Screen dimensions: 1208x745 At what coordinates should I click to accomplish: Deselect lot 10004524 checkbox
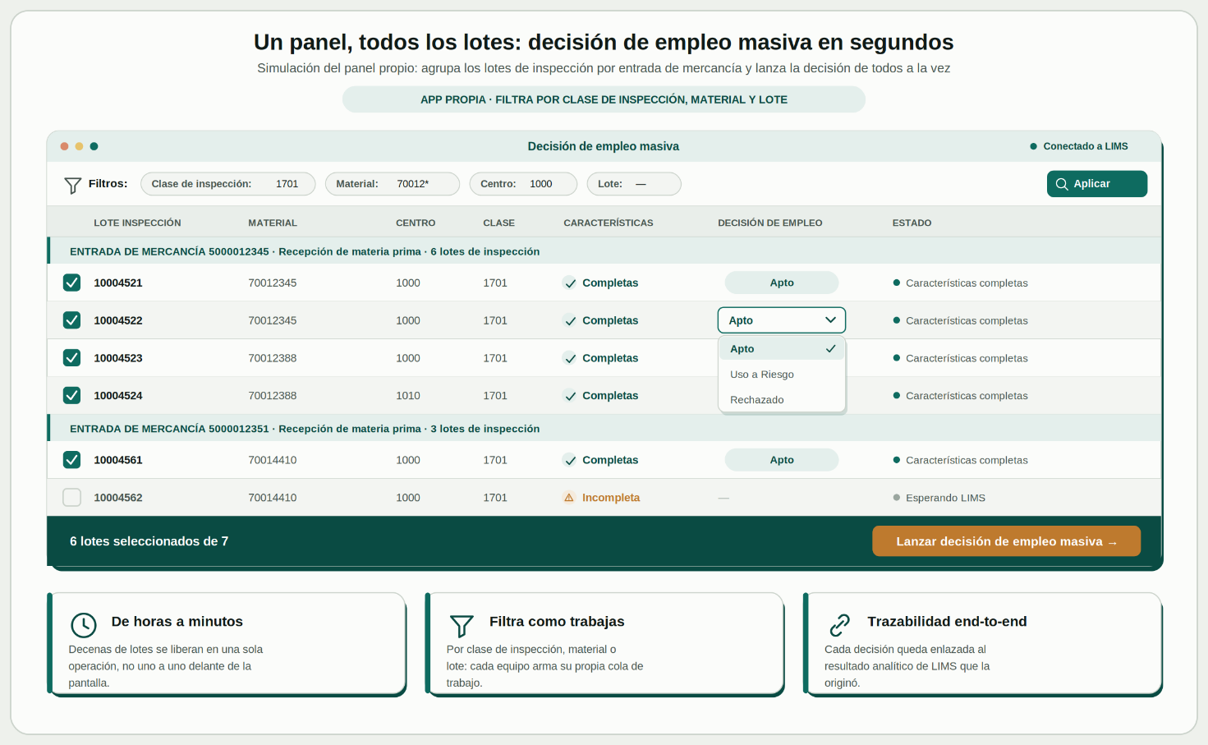72,395
